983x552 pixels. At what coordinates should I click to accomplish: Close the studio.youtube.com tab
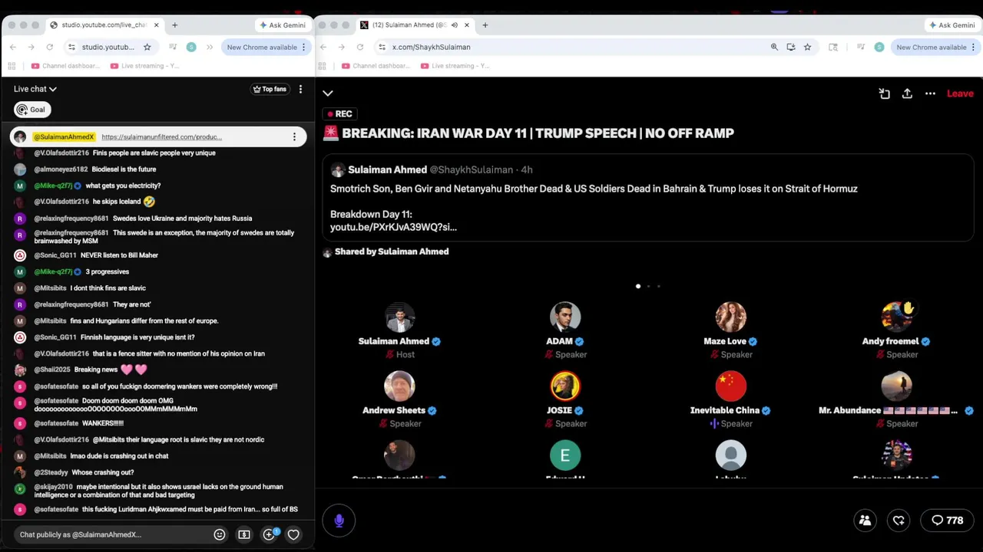click(x=157, y=25)
